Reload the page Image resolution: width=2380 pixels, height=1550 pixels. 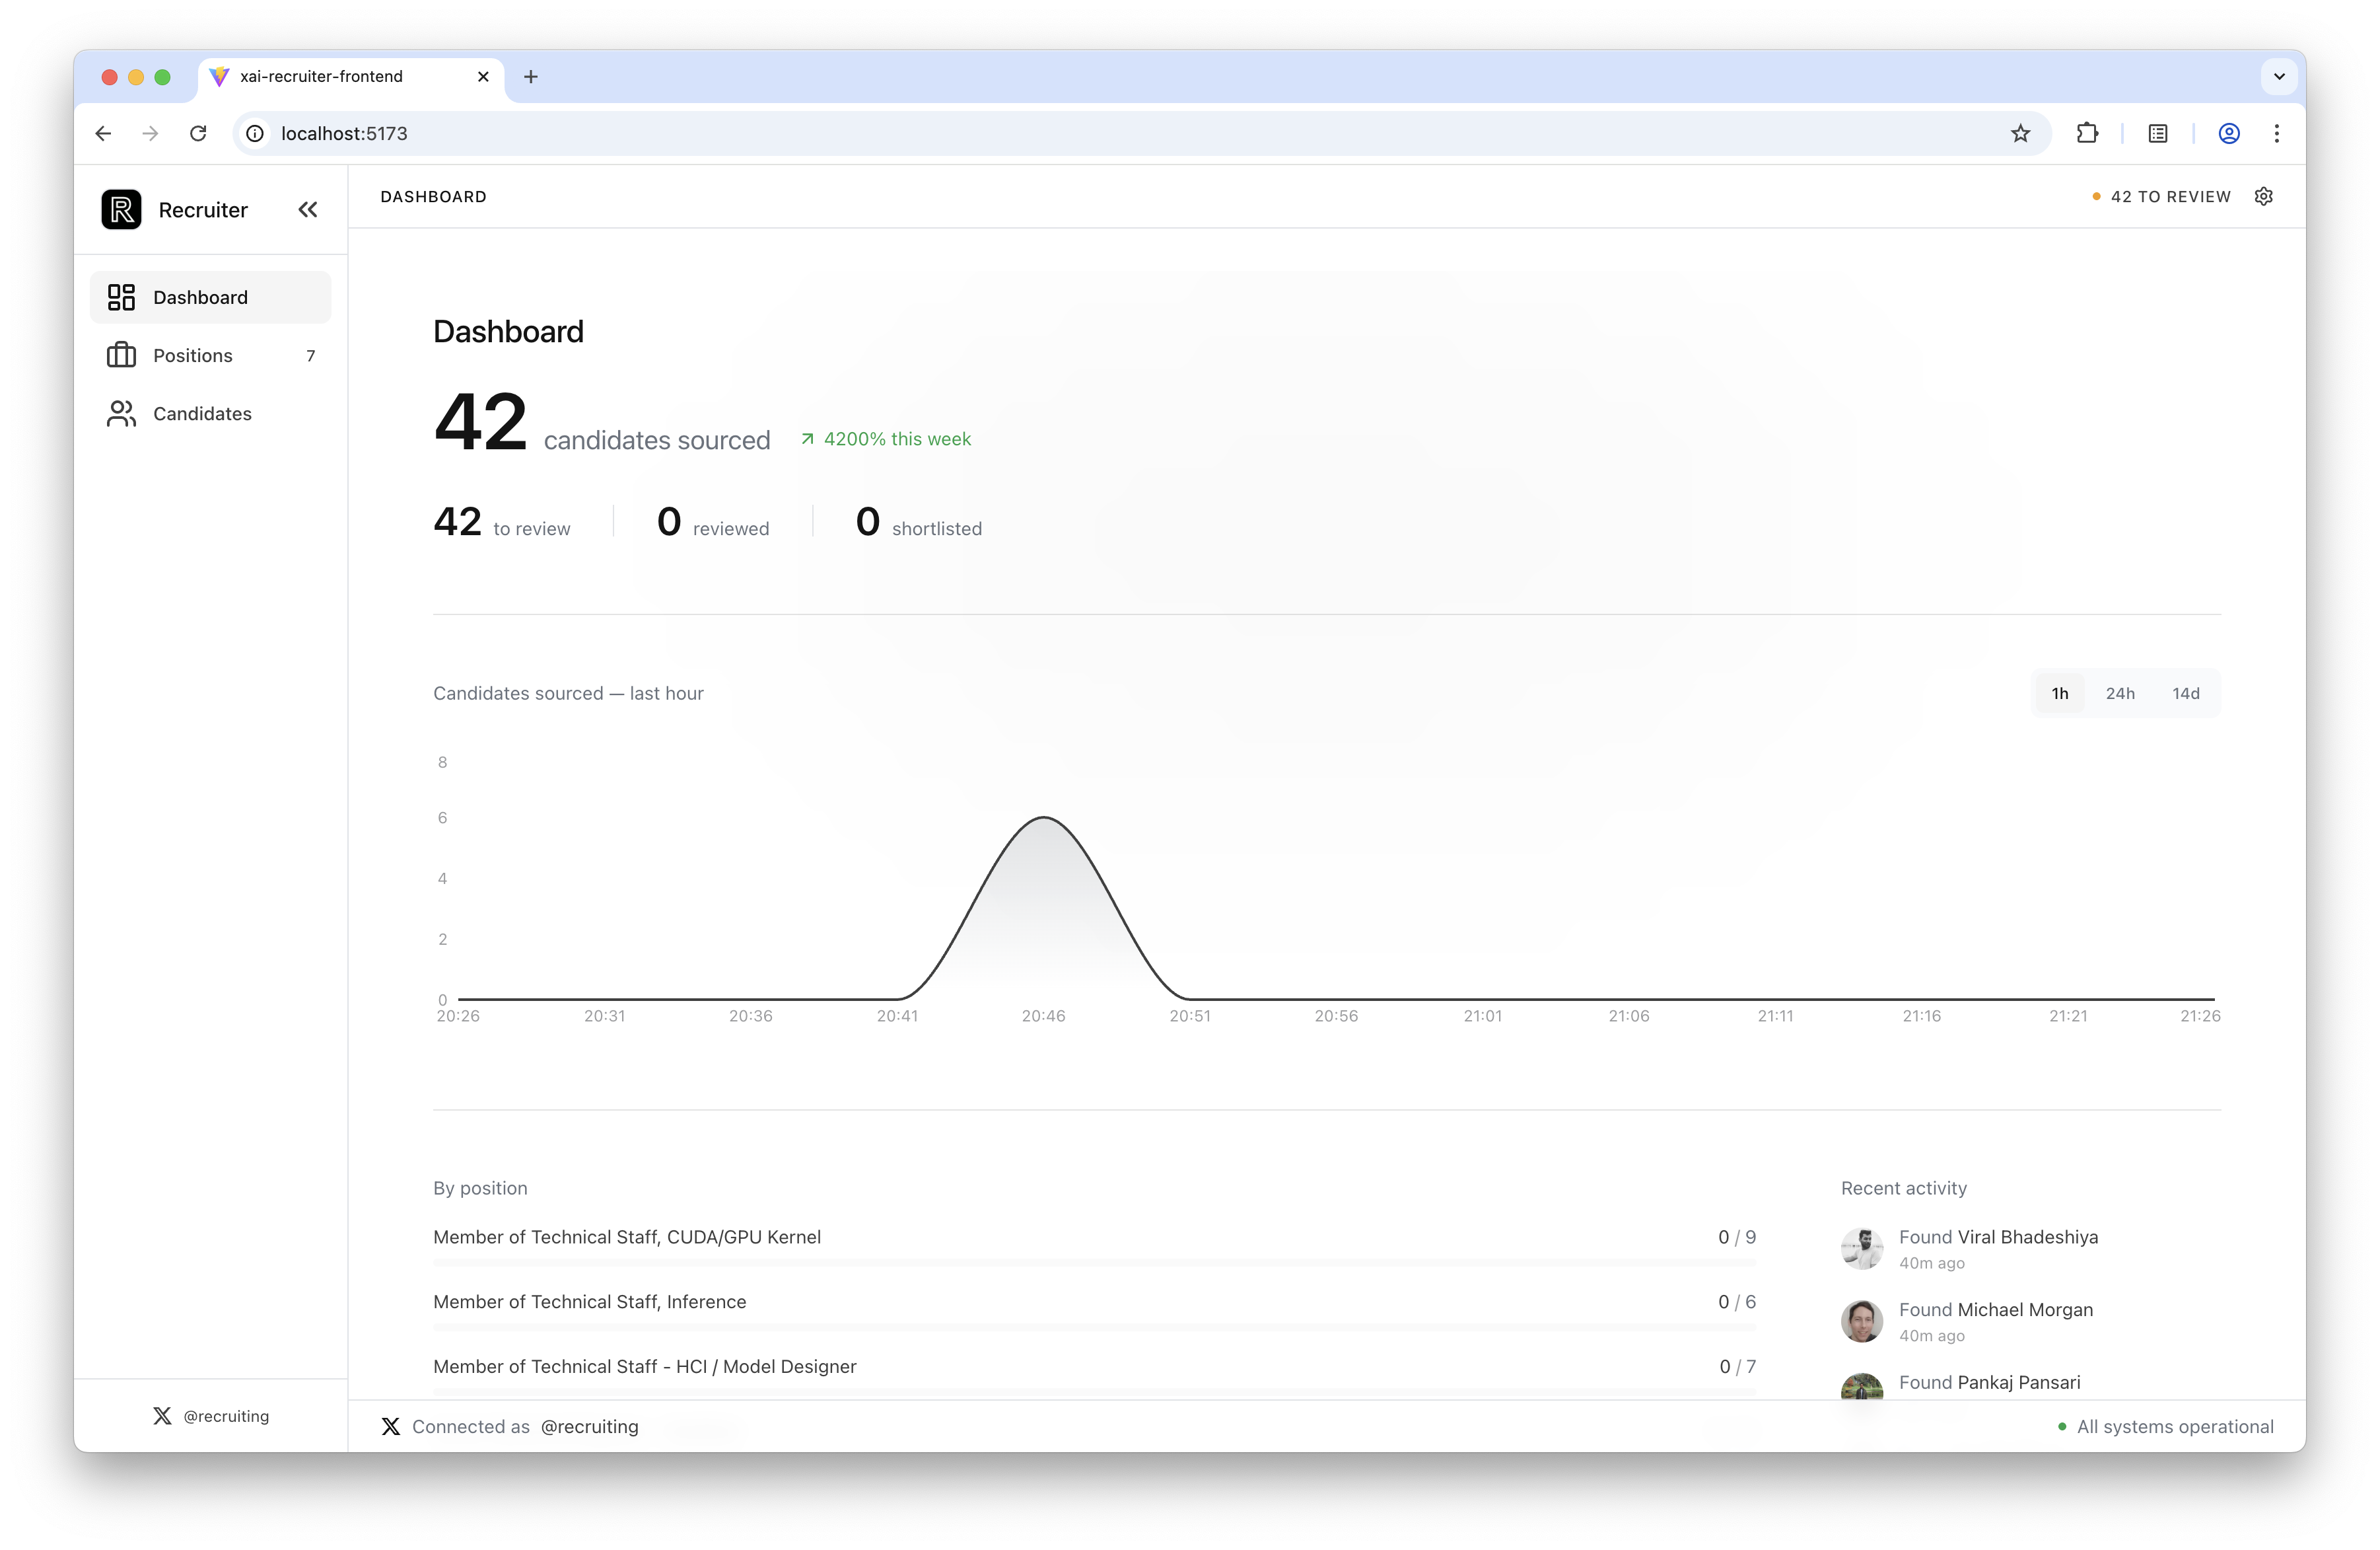click(198, 133)
